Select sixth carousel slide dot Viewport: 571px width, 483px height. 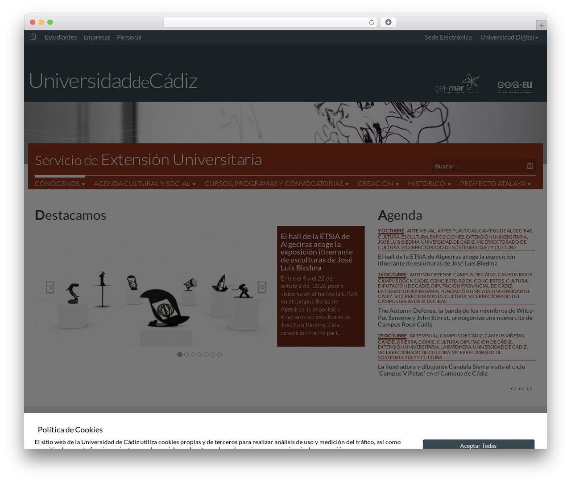click(213, 355)
